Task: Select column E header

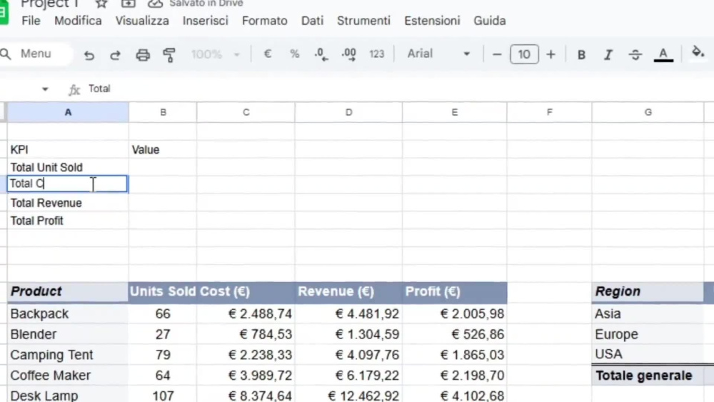Action: click(454, 112)
